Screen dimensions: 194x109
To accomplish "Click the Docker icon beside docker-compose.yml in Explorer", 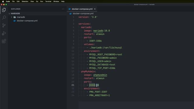I will coord(15,21).
